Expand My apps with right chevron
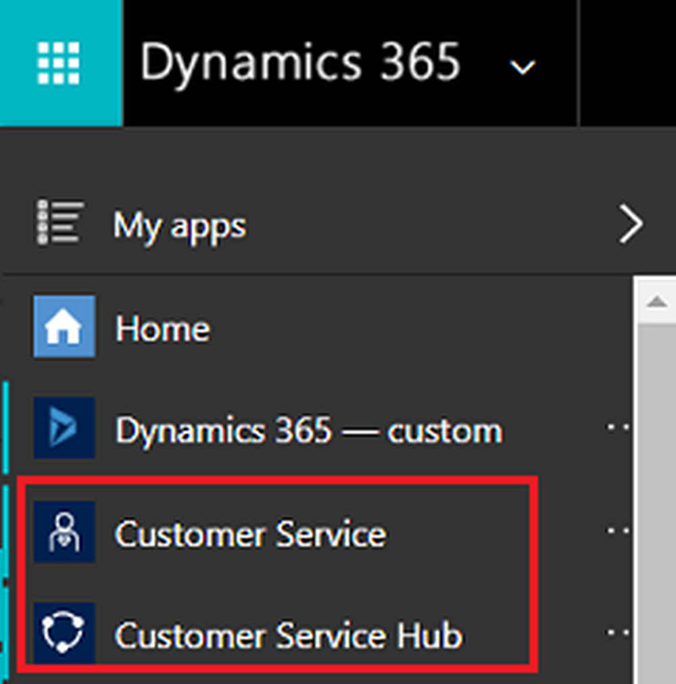Image resolution: width=676 pixels, height=684 pixels. tap(631, 223)
